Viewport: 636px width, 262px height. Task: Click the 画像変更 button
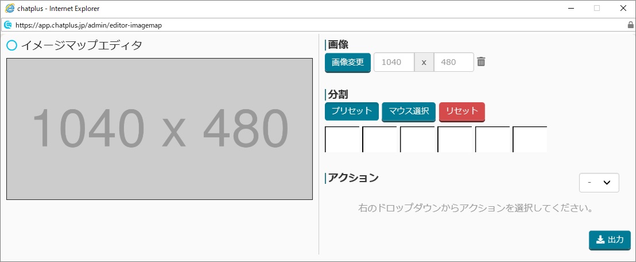(x=348, y=62)
